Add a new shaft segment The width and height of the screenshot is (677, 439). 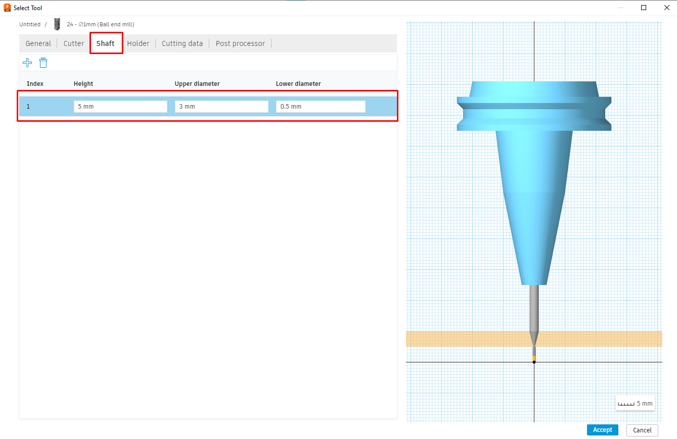(27, 62)
